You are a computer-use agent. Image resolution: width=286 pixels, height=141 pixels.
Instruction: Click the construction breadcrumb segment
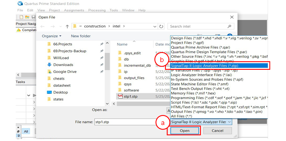[95, 26]
